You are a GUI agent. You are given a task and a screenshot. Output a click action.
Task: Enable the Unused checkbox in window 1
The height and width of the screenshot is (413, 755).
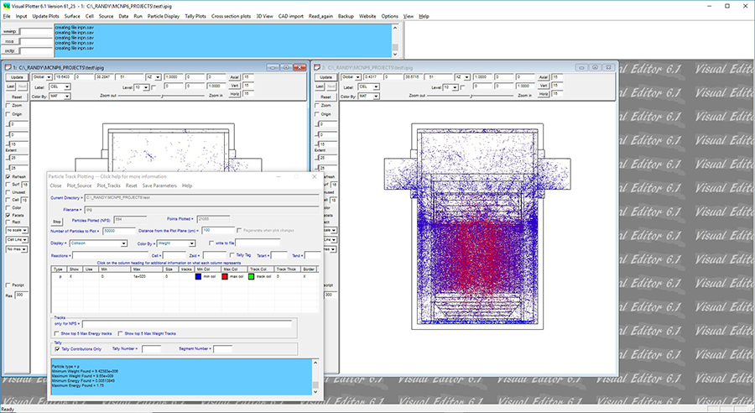pos(8,192)
